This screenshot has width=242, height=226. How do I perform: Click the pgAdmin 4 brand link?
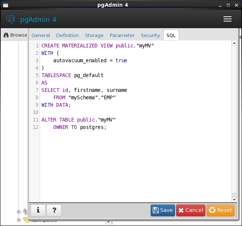click(38, 20)
